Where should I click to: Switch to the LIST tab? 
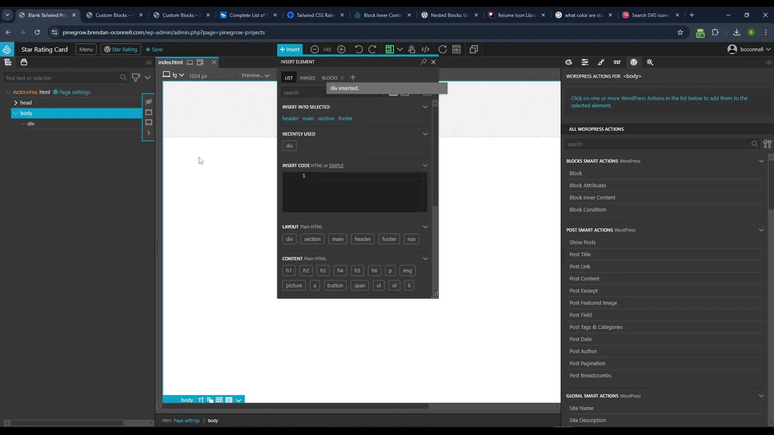tap(289, 78)
